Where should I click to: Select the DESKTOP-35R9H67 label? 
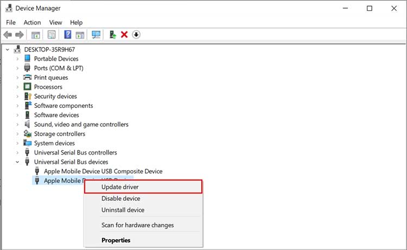[x=49, y=49]
